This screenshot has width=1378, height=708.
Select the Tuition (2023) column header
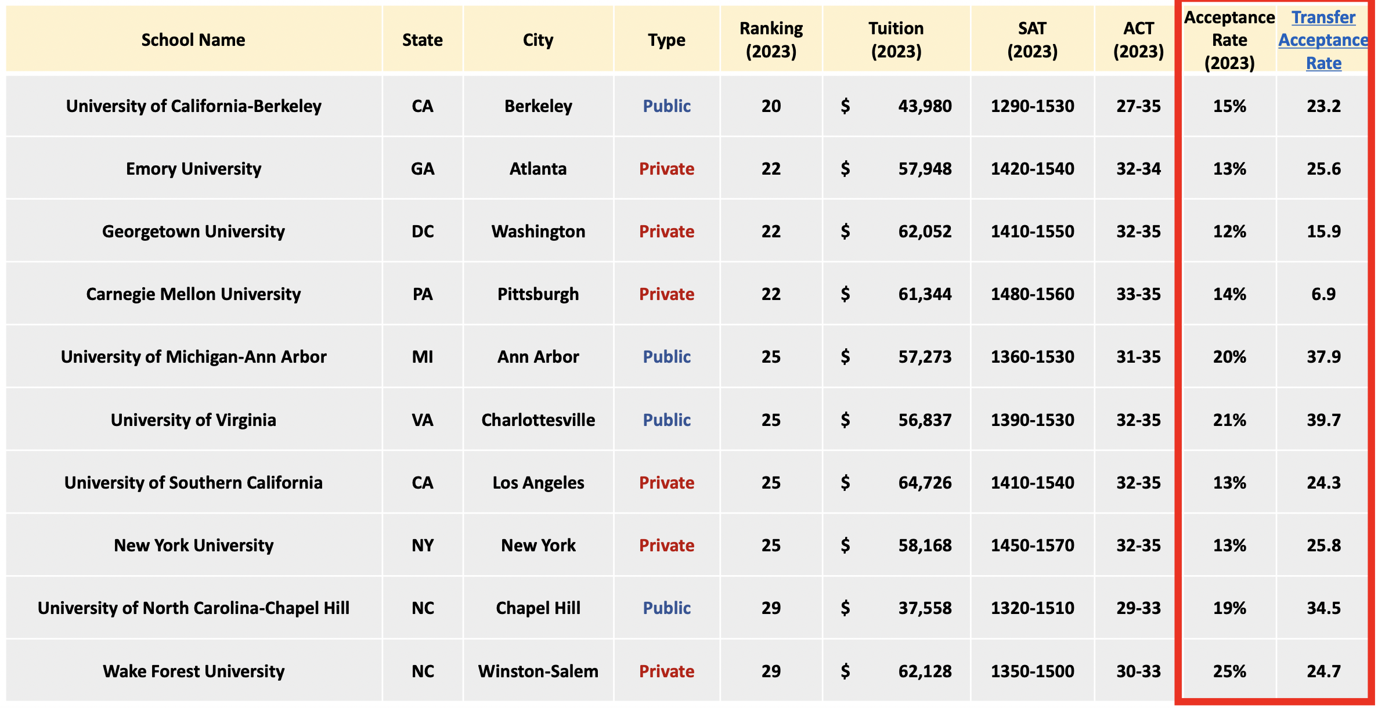[896, 40]
